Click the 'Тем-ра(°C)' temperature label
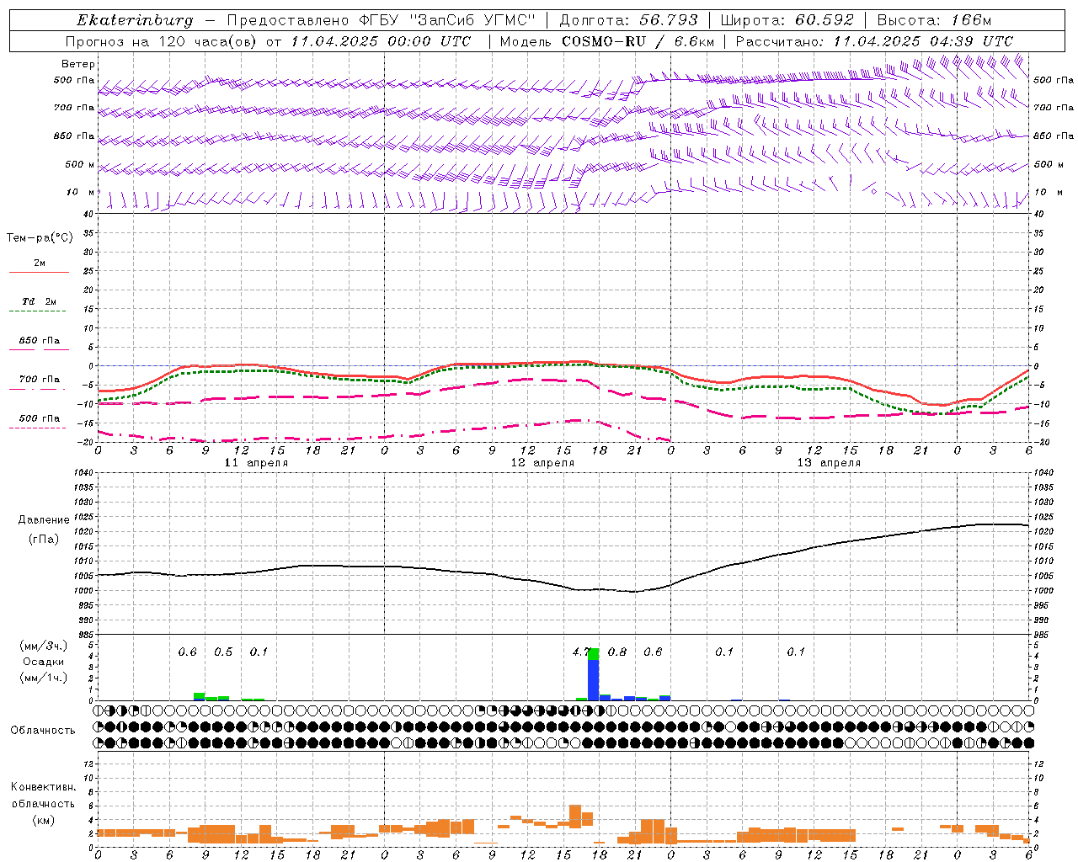This screenshot has width=1078, height=862. 40,238
